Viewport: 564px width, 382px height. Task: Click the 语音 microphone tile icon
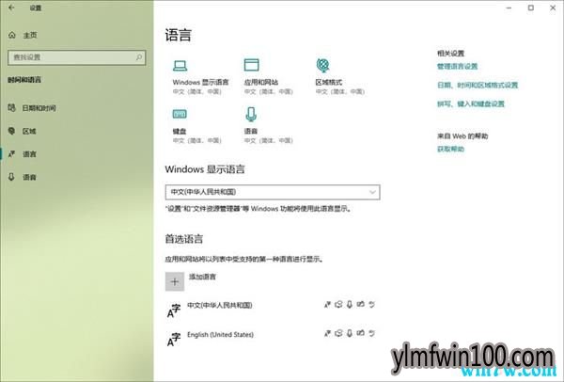251,114
